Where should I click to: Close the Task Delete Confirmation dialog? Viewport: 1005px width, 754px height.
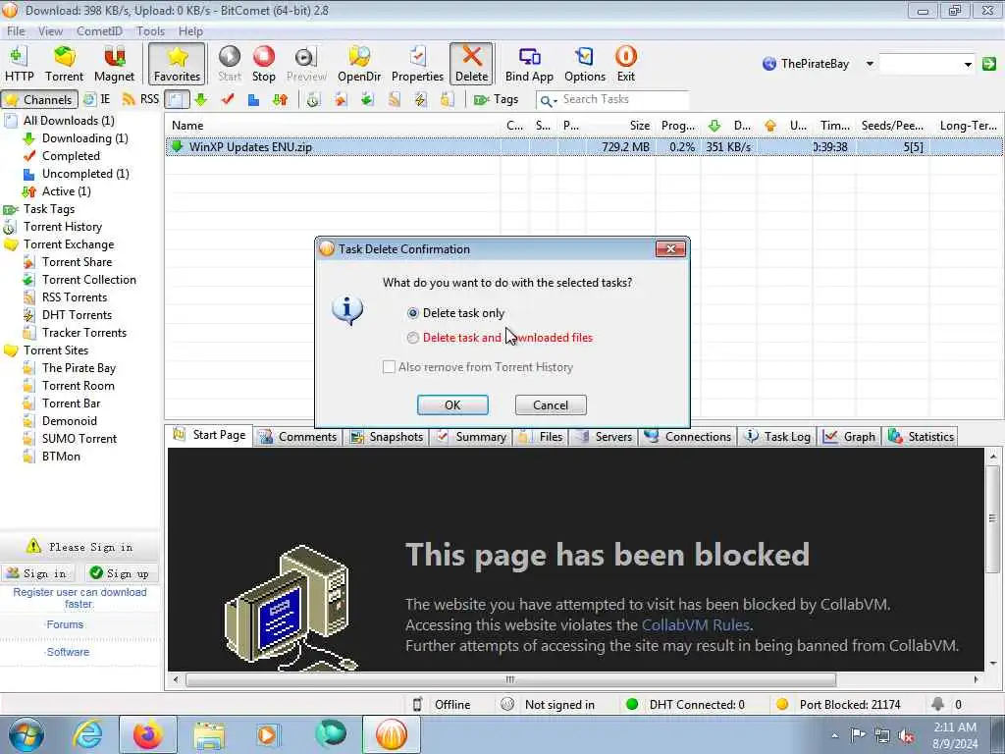[x=670, y=248]
